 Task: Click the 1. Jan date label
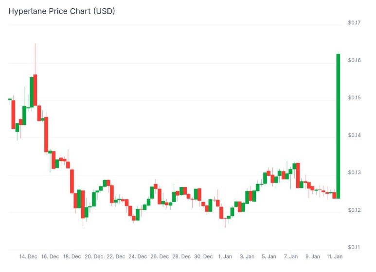(x=225, y=256)
